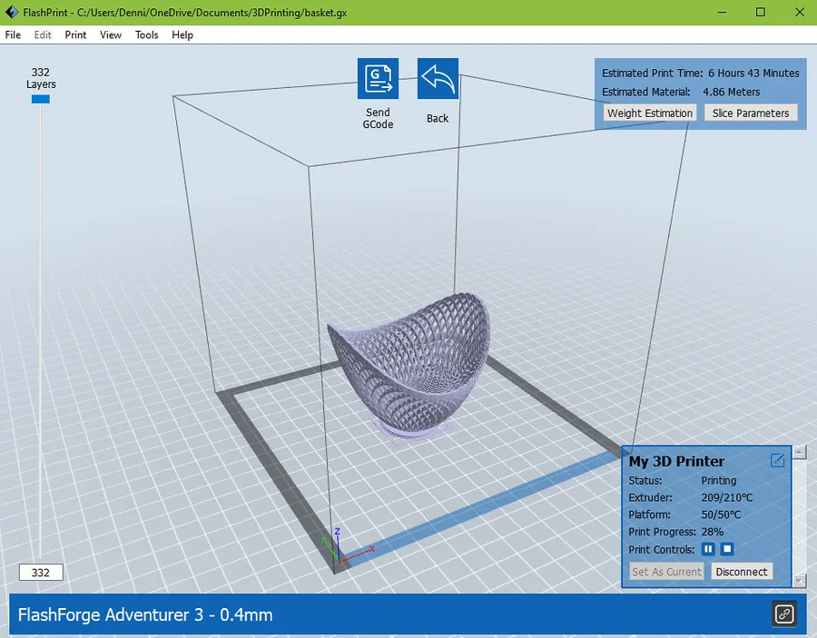Open the Tools menu
This screenshot has height=638, width=817.
click(x=147, y=34)
